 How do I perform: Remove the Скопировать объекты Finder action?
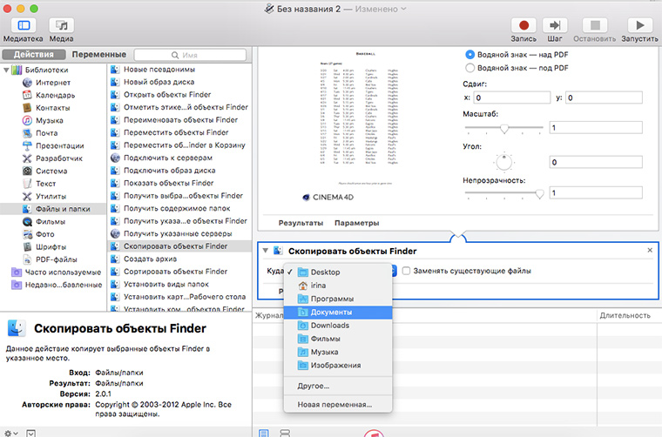click(x=650, y=251)
